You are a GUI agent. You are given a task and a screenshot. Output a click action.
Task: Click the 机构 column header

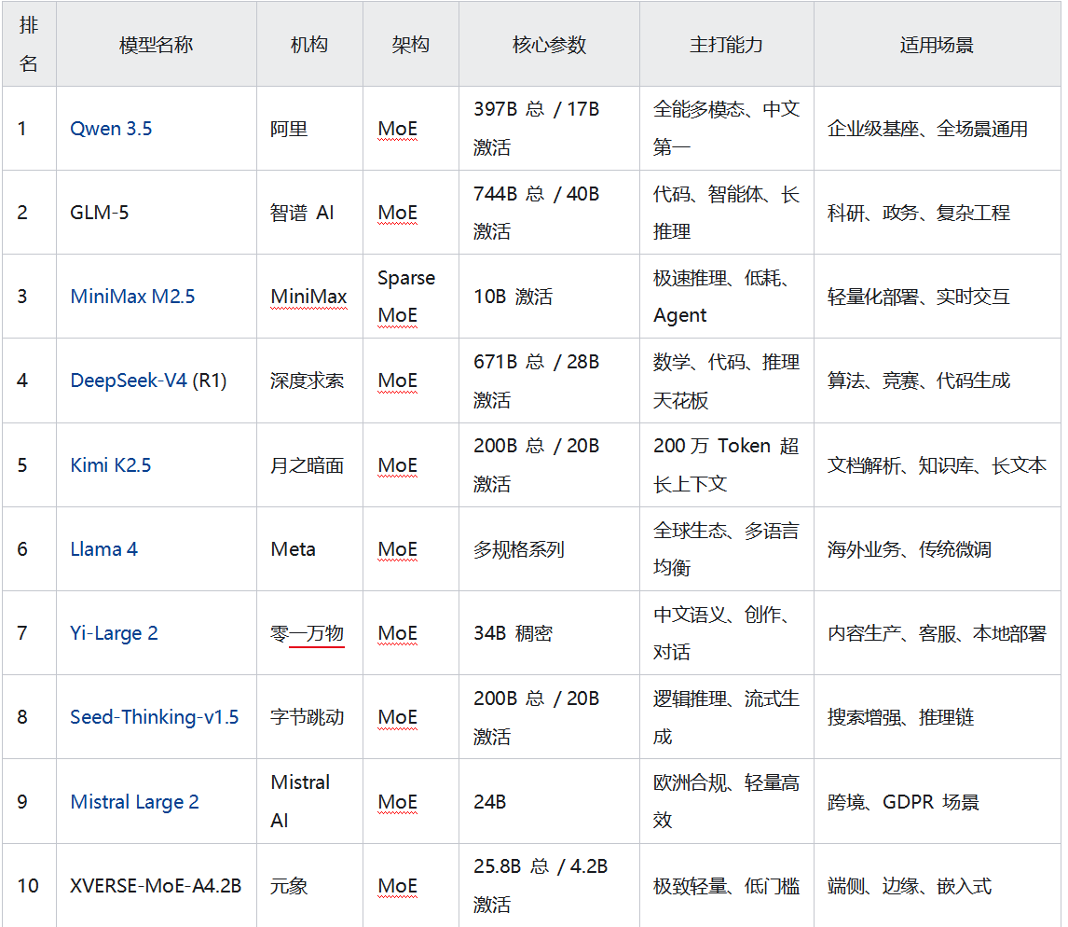310,45
